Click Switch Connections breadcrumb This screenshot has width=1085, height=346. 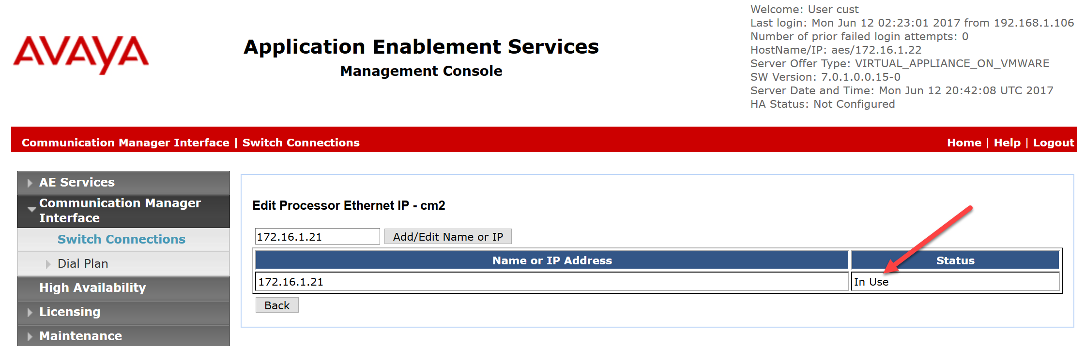pyautogui.click(x=301, y=143)
